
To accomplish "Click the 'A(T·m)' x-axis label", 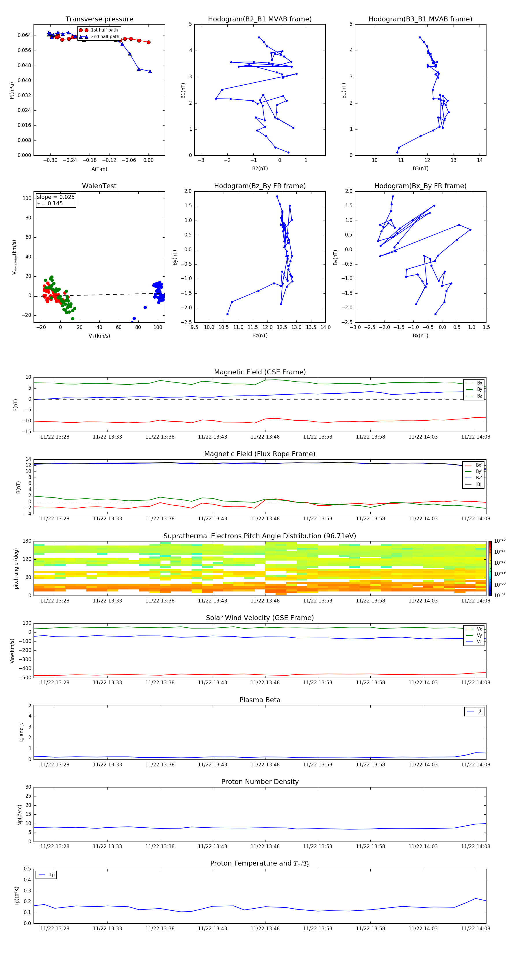I will pos(99,169).
